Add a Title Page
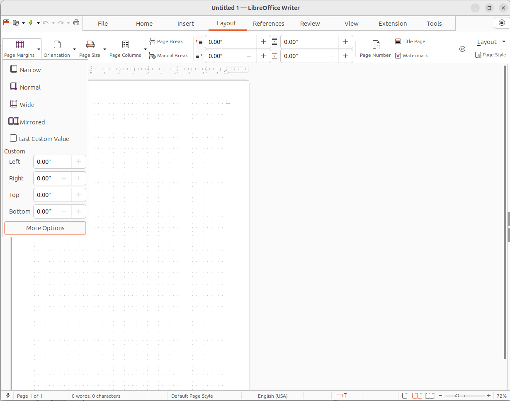The width and height of the screenshot is (510, 401). pyautogui.click(x=410, y=41)
